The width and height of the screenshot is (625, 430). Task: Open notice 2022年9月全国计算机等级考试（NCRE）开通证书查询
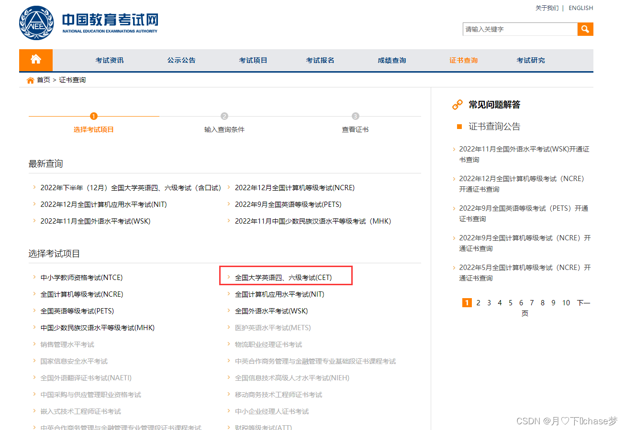(x=525, y=243)
